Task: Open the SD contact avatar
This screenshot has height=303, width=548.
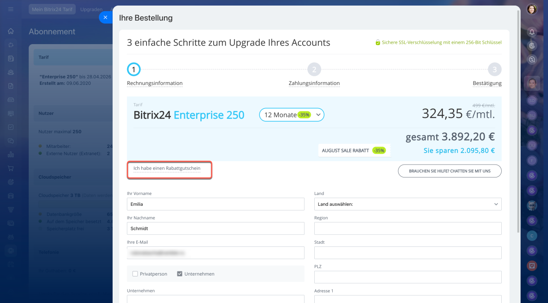Action: tap(532, 100)
